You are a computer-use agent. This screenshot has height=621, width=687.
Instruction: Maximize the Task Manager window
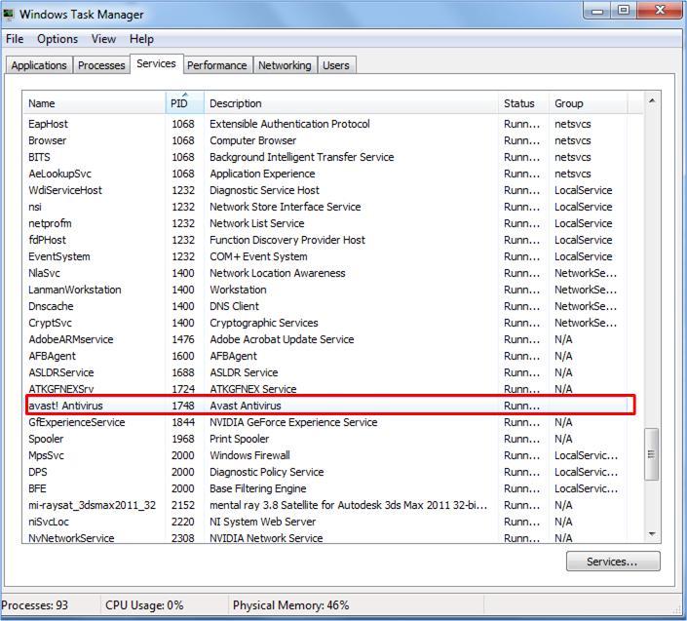[x=624, y=11]
